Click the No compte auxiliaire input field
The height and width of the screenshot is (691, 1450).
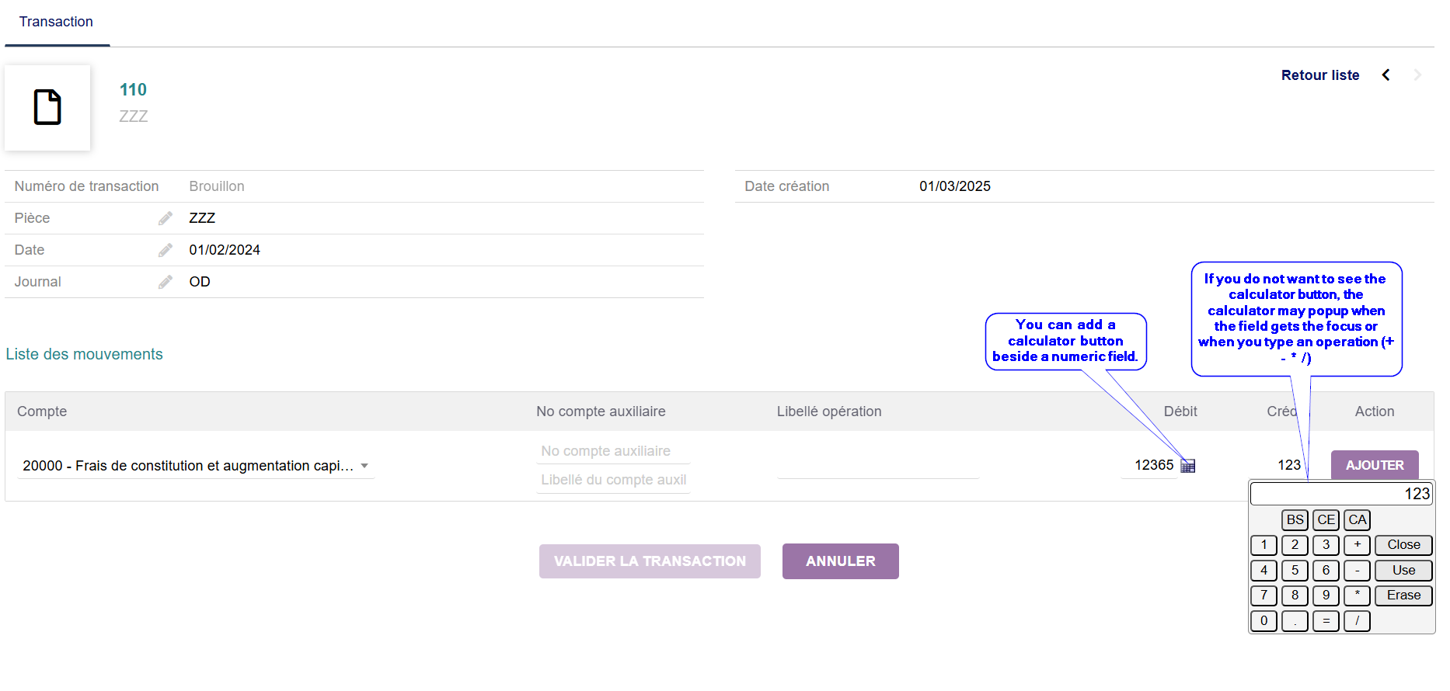[613, 451]
